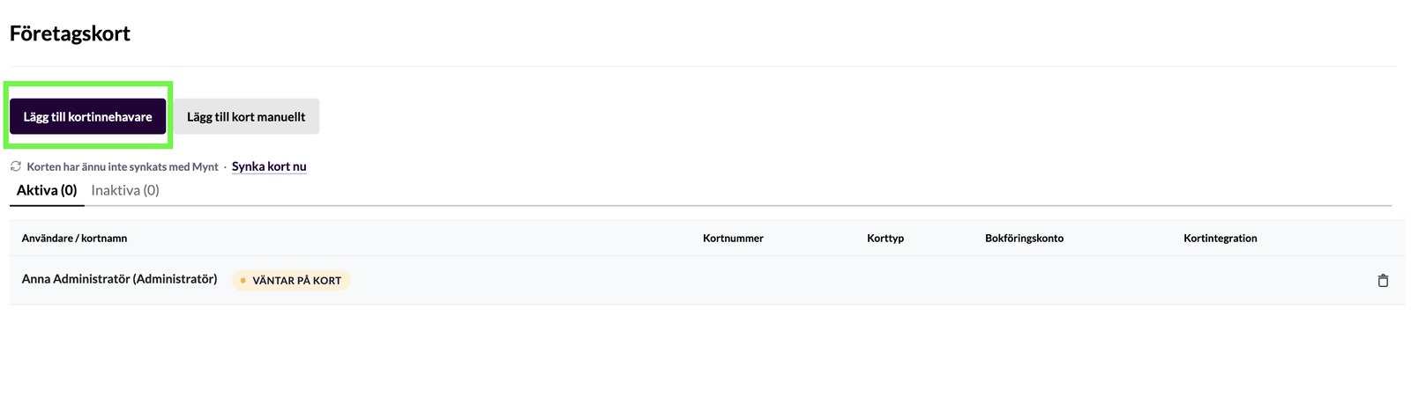Delete Anna Administratör row with trash icon
This screenshot has height=412, width=1411.
coord(1383,281)
